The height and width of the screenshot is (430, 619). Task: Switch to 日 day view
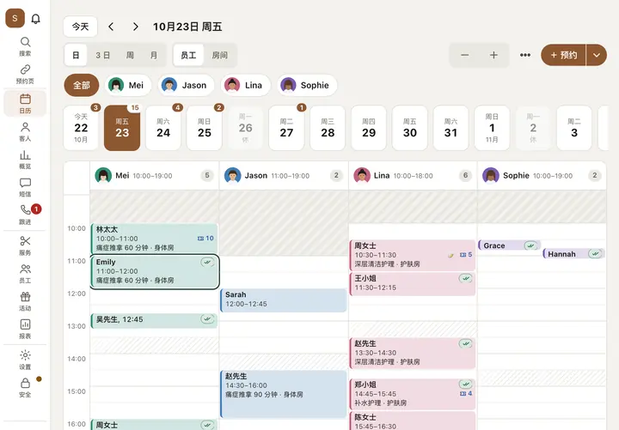pyautogui.click(x=76, y=55)
